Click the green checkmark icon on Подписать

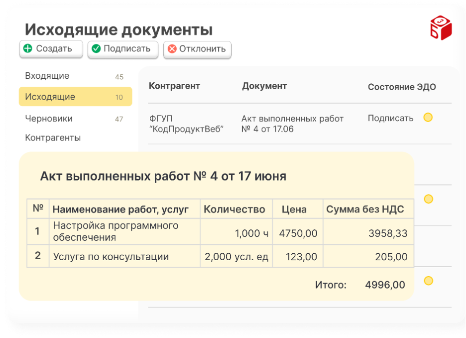96,49
